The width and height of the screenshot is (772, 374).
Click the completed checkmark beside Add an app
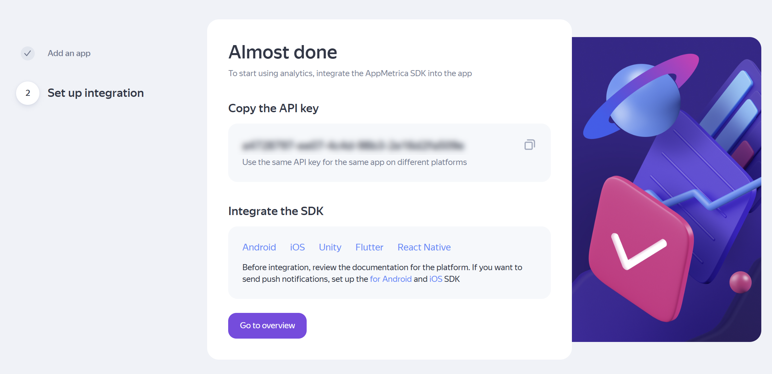click(28, 53)
